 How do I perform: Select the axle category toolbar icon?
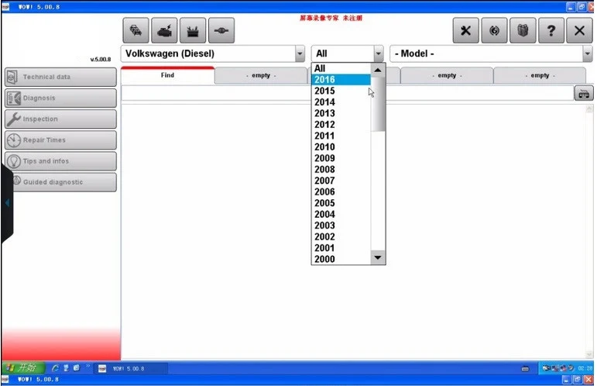[221, 30]
